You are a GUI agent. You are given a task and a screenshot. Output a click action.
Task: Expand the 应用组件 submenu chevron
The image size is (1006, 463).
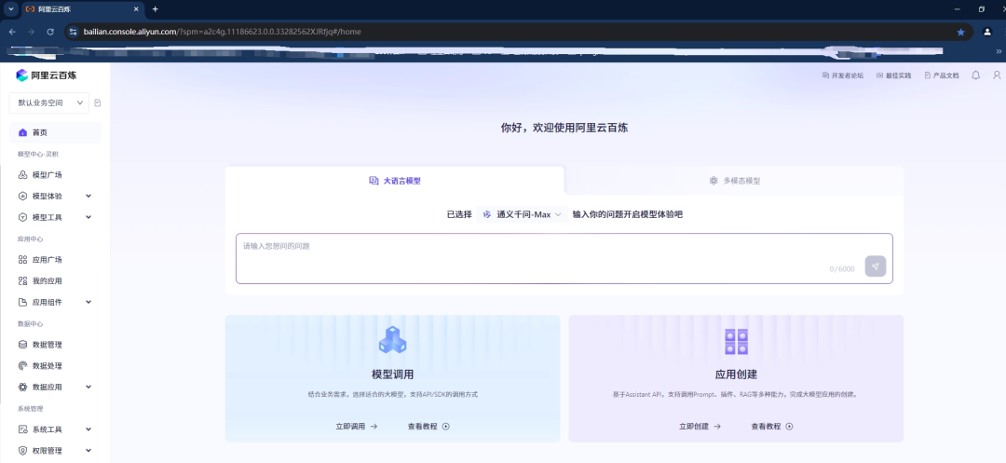(88, 302)
